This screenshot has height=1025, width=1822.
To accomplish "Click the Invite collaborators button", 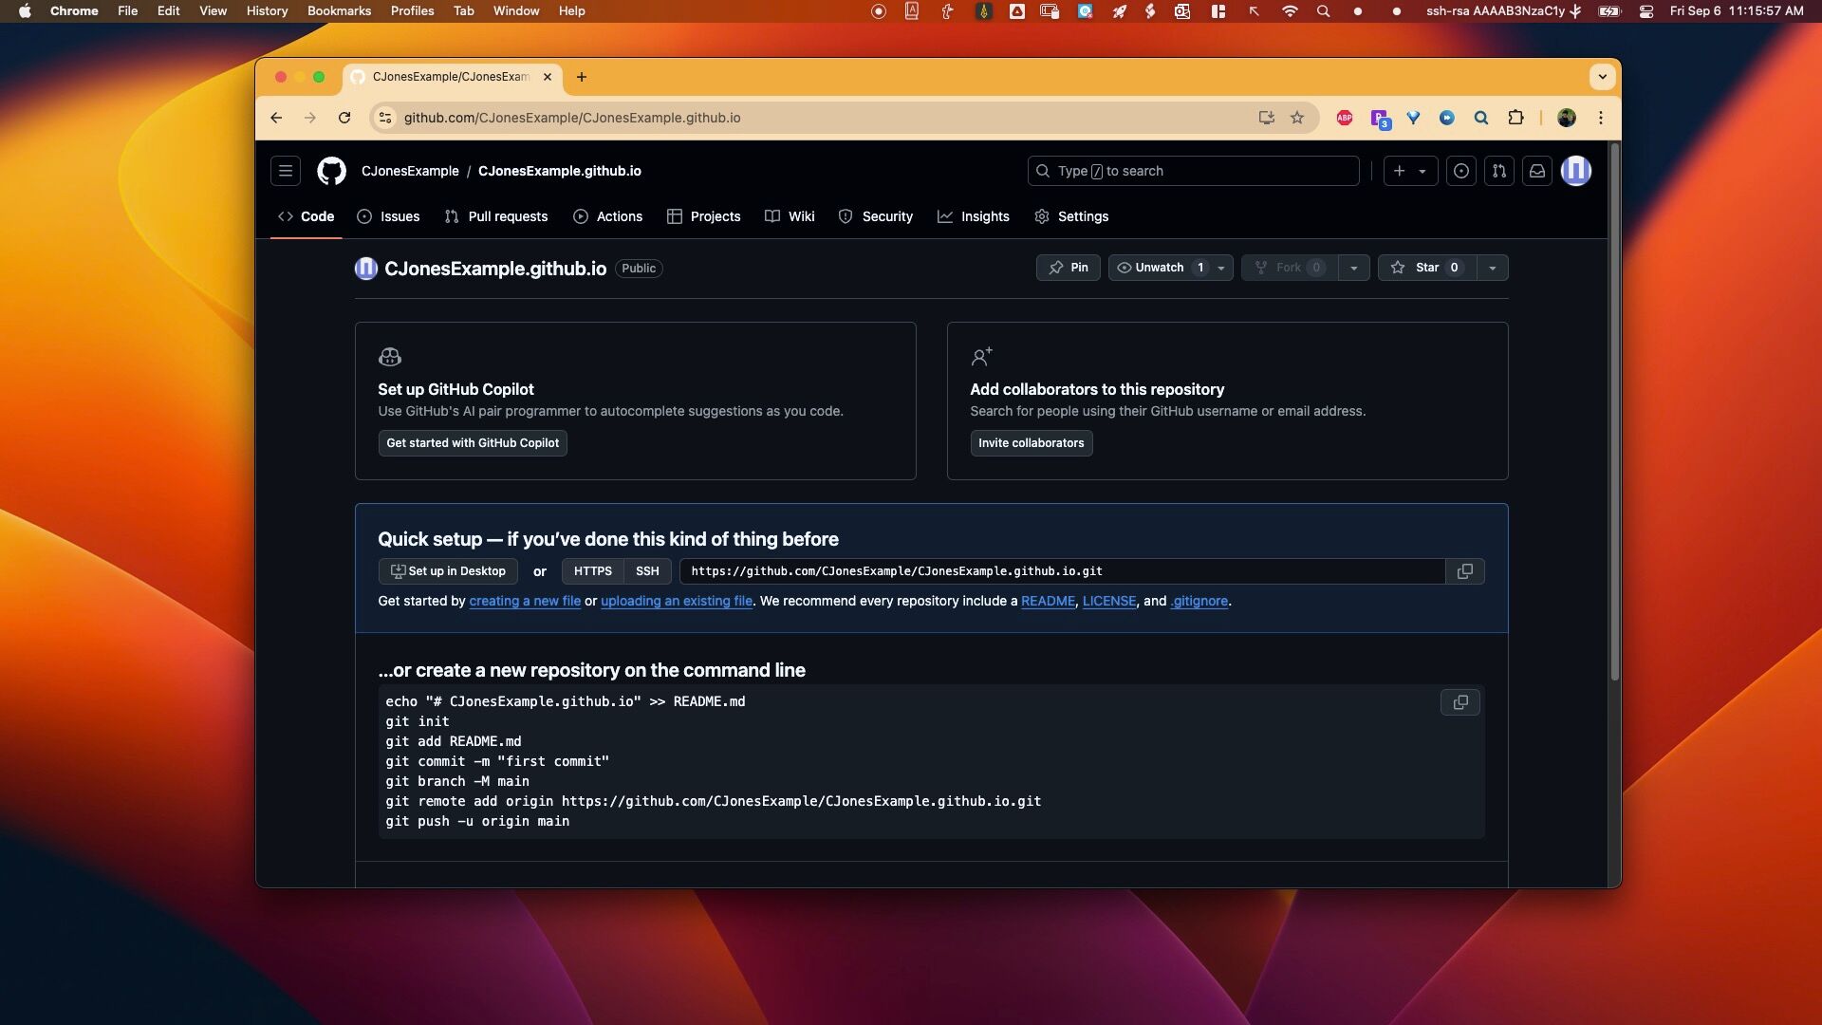I will pos(1031,443).
